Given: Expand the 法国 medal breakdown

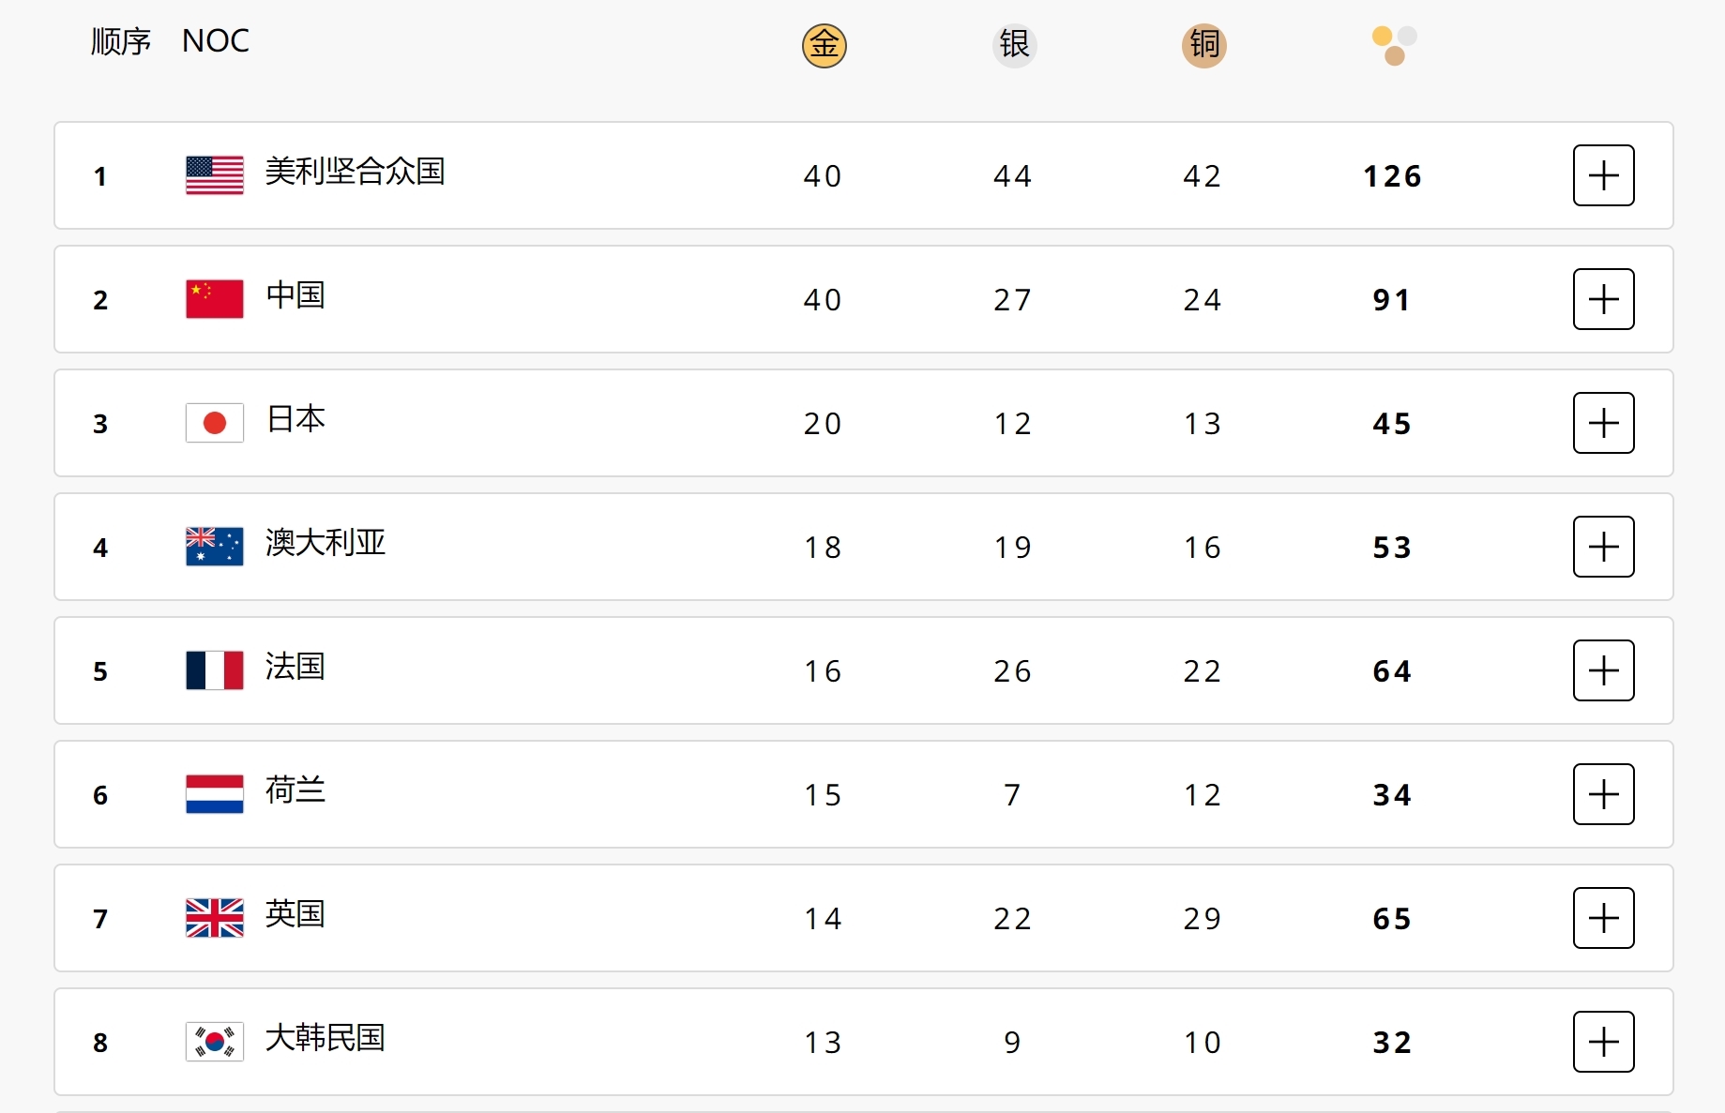Looking at the screenshot, I should pos(1603,670).
